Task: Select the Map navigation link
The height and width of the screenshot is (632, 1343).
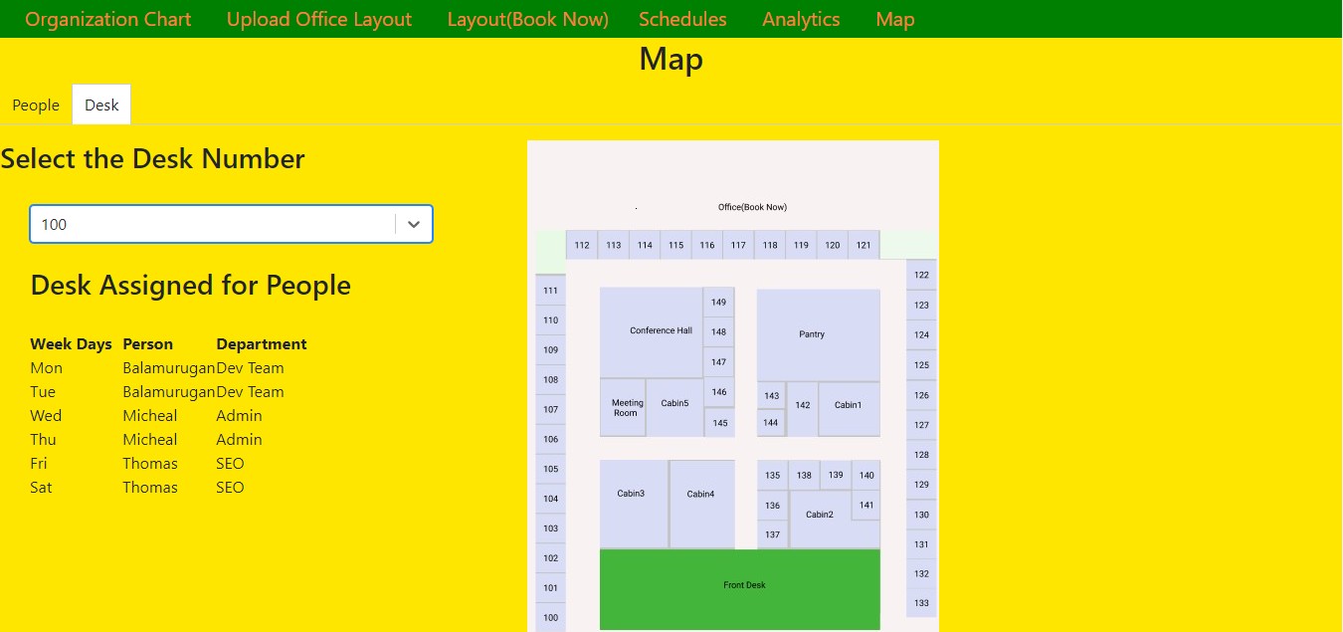Action: [893, 18]
